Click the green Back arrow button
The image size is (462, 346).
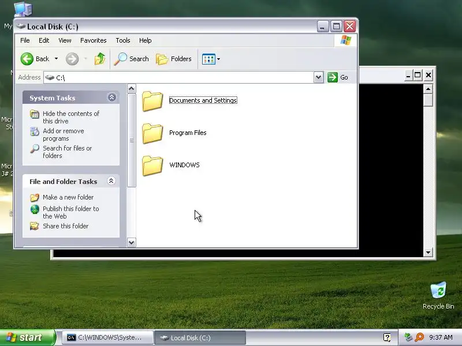27,59
